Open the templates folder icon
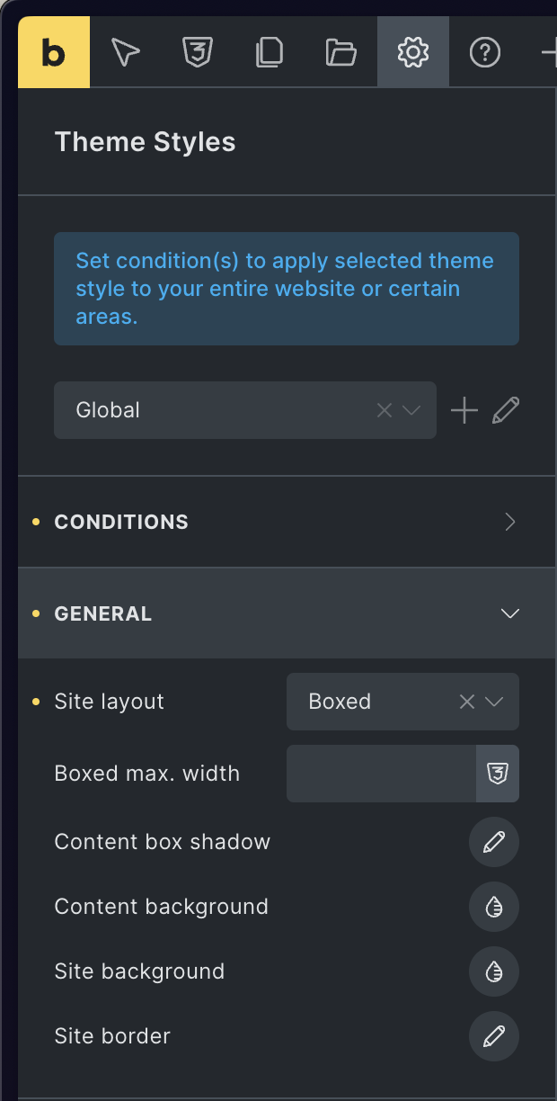 (341, 52)
